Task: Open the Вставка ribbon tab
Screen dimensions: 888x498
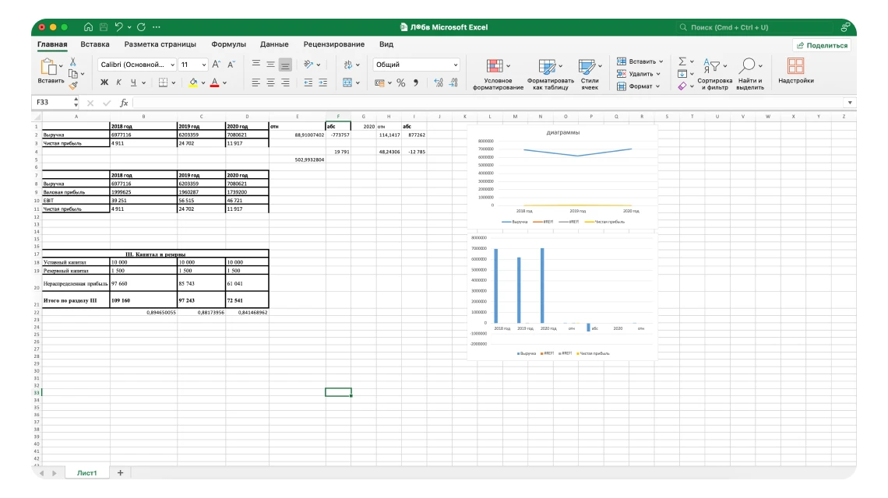Action: [95, 44]
